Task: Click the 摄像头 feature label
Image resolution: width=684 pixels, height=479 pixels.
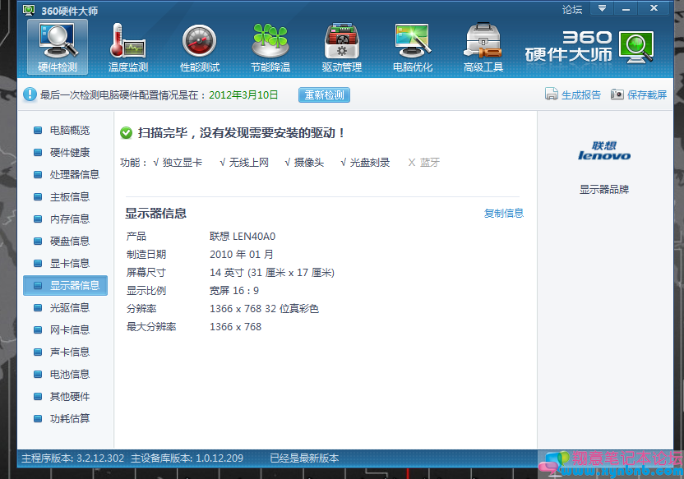Action: point(309,163)
